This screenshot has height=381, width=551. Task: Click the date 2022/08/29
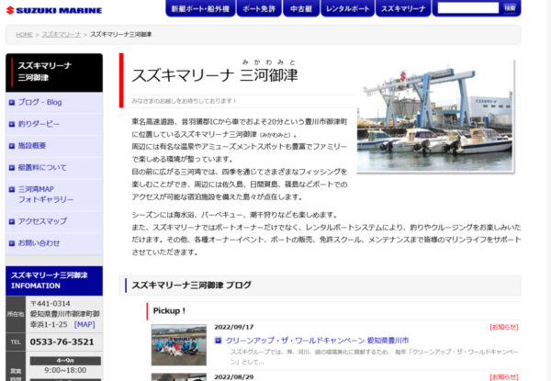tap(234, 377)
